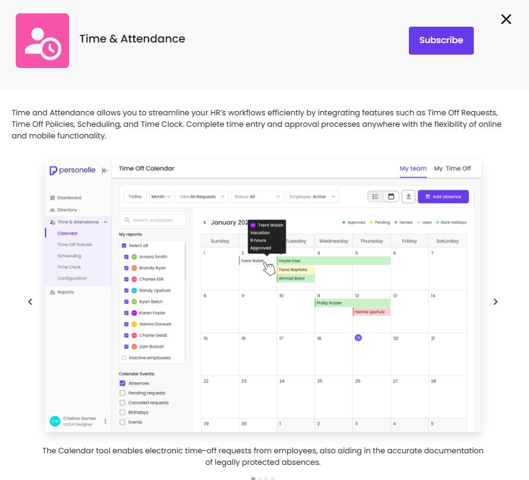
Task: Open the Month dropdown
Action: 161,197
